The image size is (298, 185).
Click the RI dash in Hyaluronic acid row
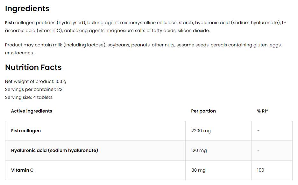[258, 150]
